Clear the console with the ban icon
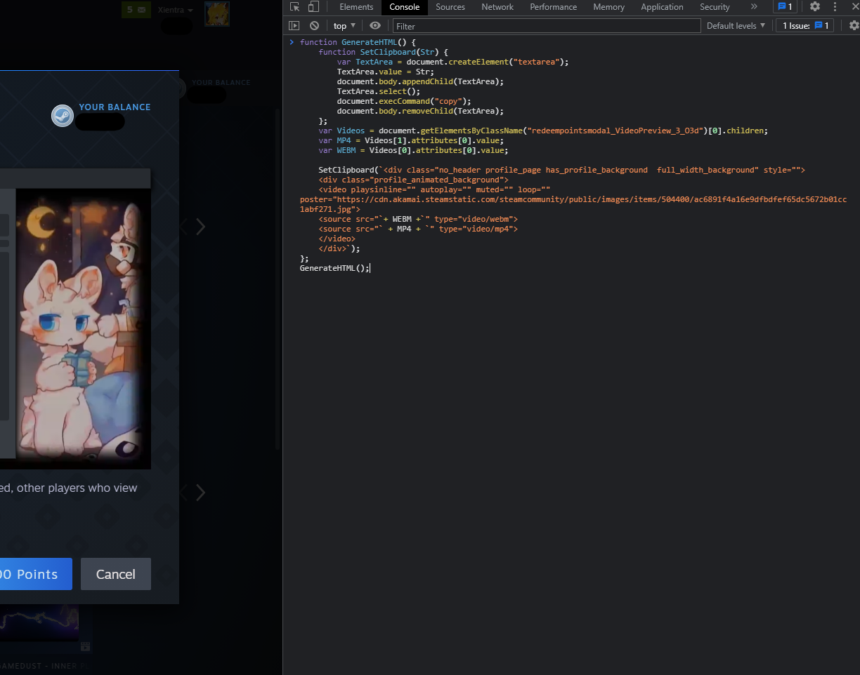Image resolution: width=860 pixels, height=675 pixels. pos(314,25)
